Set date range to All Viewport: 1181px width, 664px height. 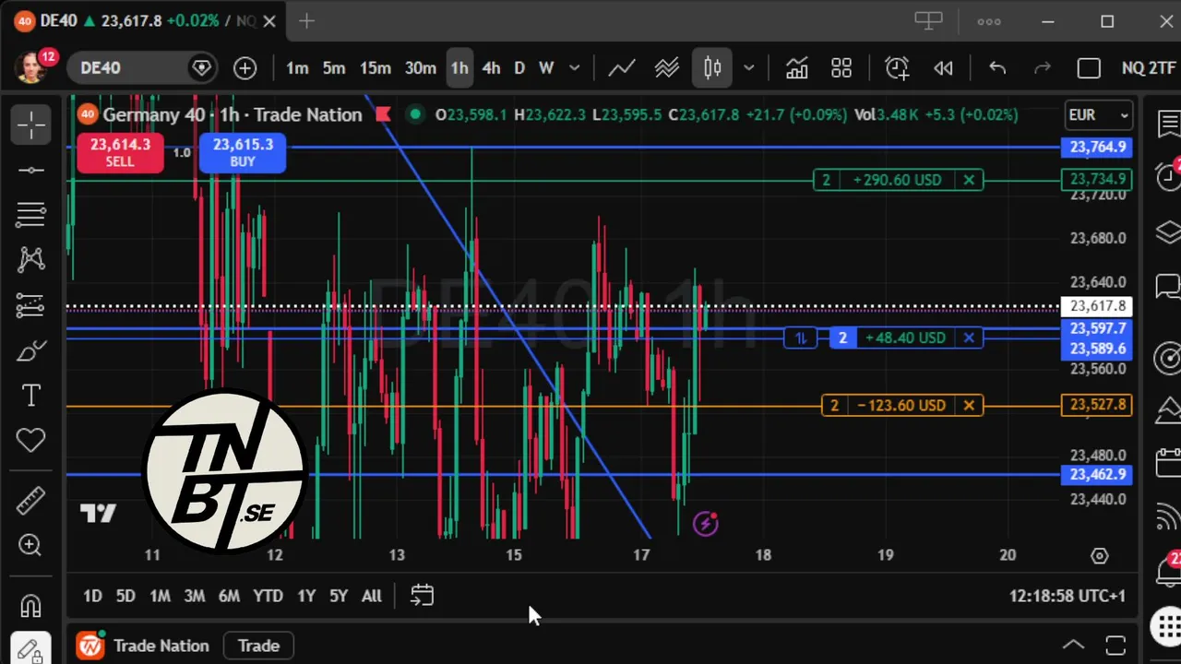[371, 596]
